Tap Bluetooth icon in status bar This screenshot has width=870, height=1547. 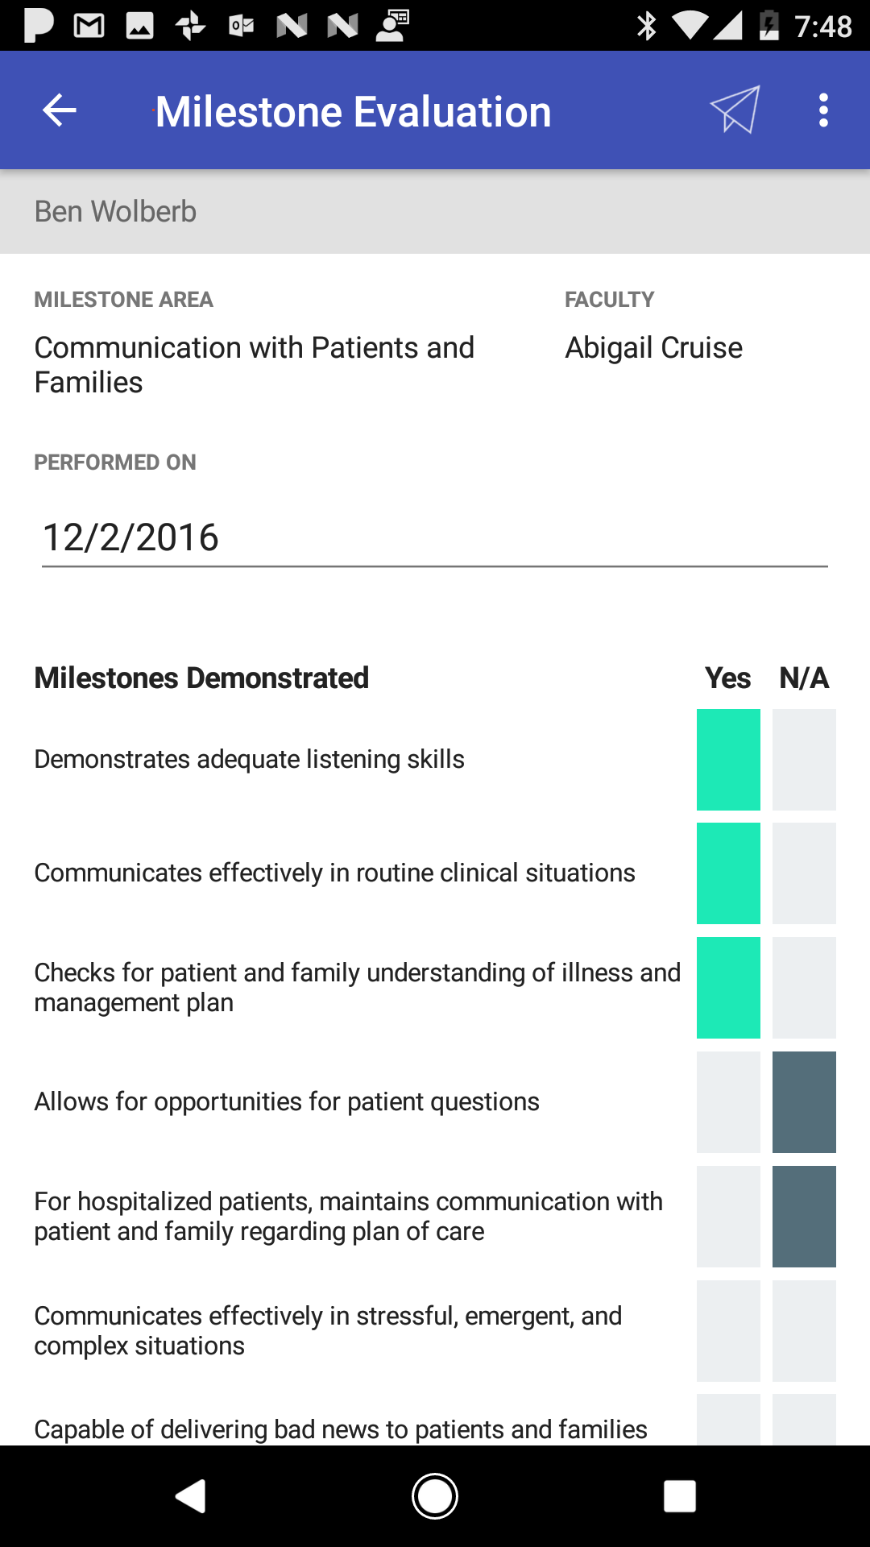[646, 26]
